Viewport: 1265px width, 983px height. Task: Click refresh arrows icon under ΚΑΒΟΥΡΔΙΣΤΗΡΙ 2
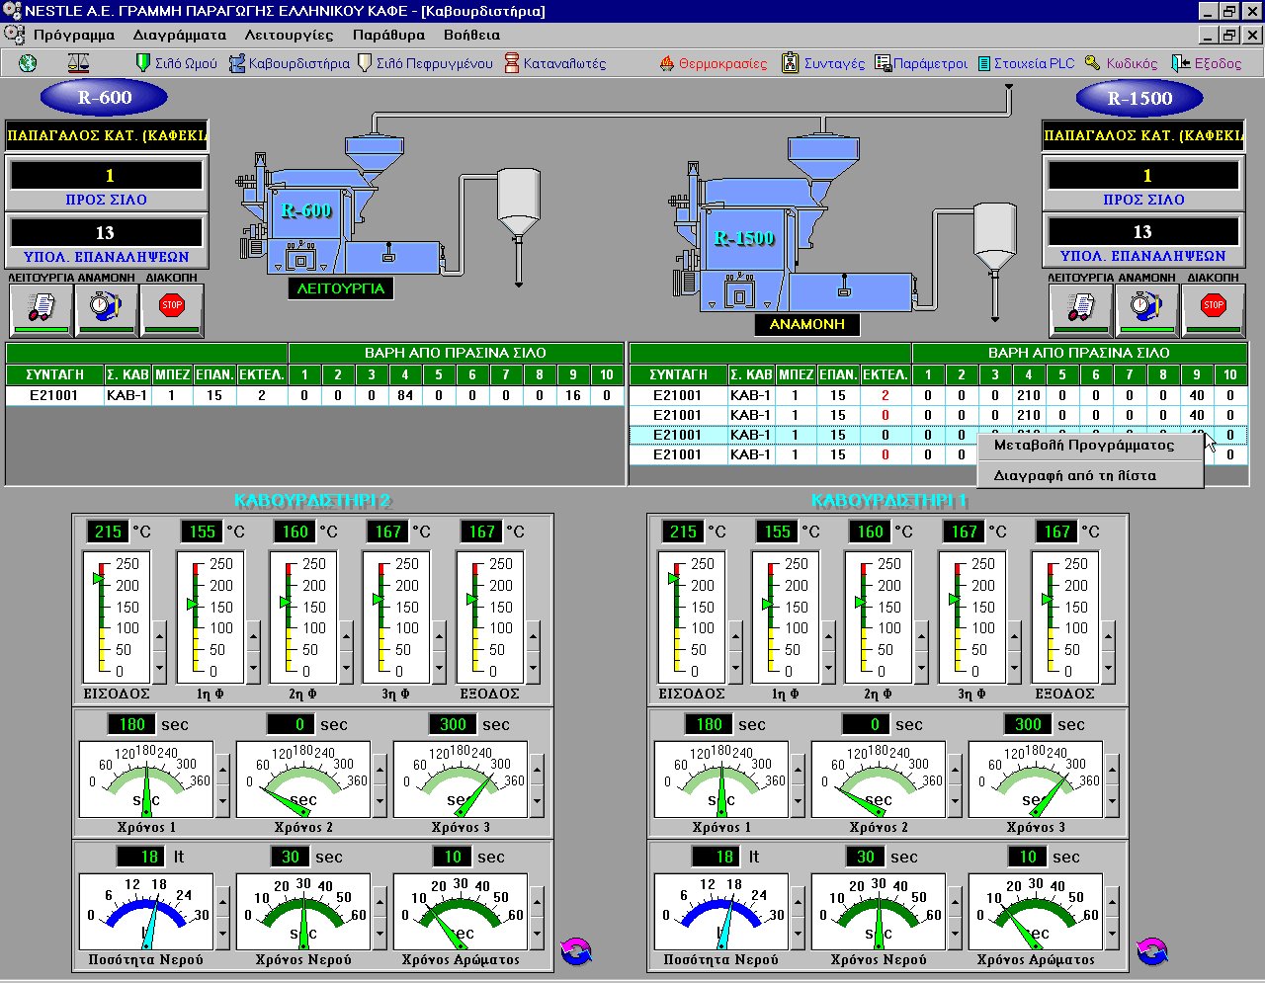coord(576,951)
